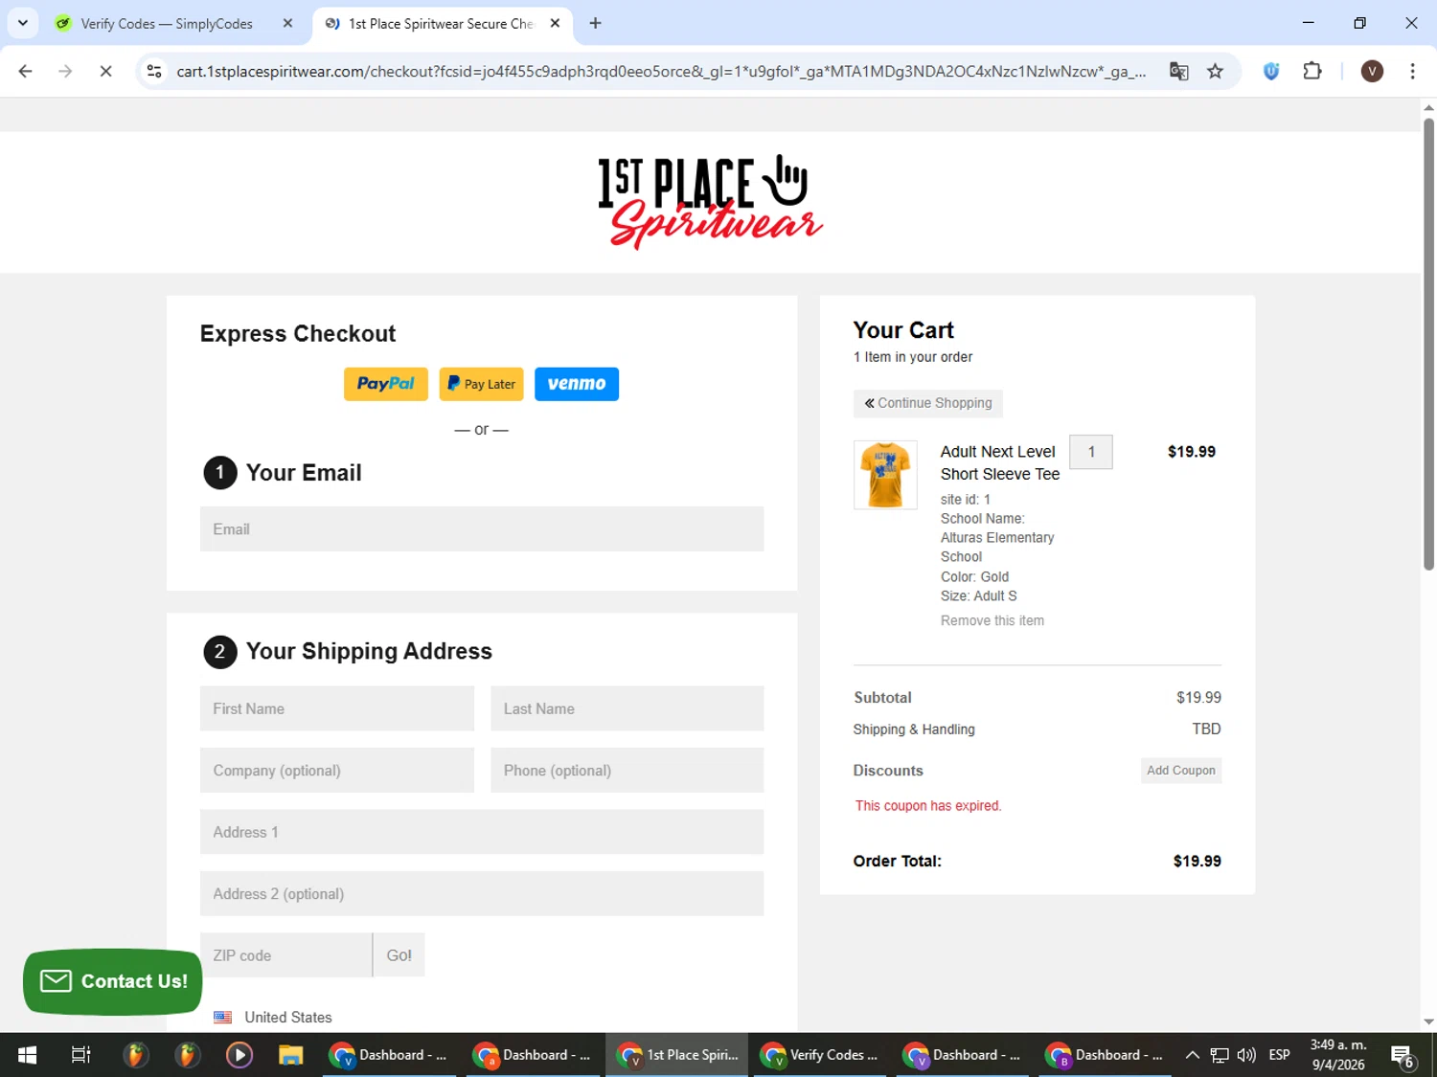Open site information icon in address bar
Image resolution: width=1437 pixels, height=1077 pixels.
[154, 71]
